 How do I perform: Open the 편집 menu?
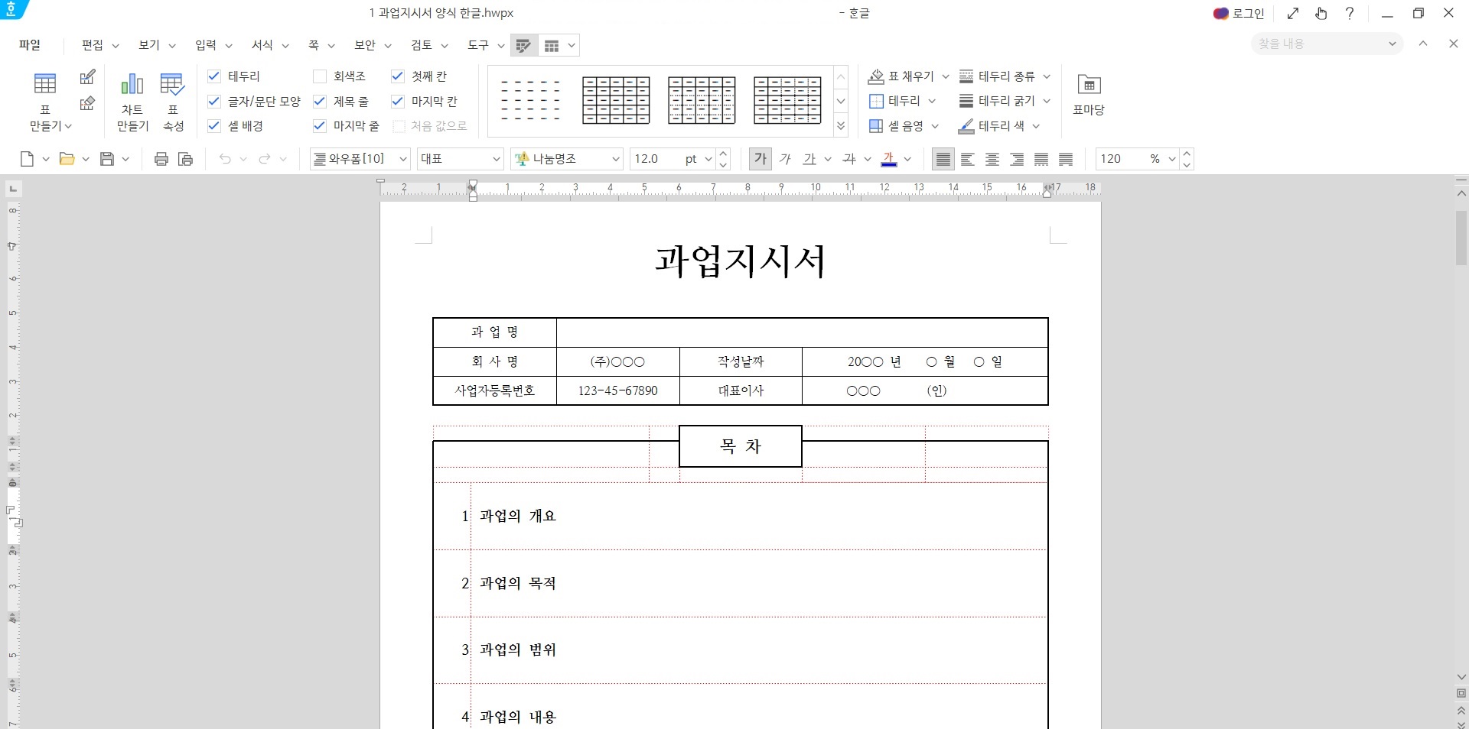coord(93,45)
